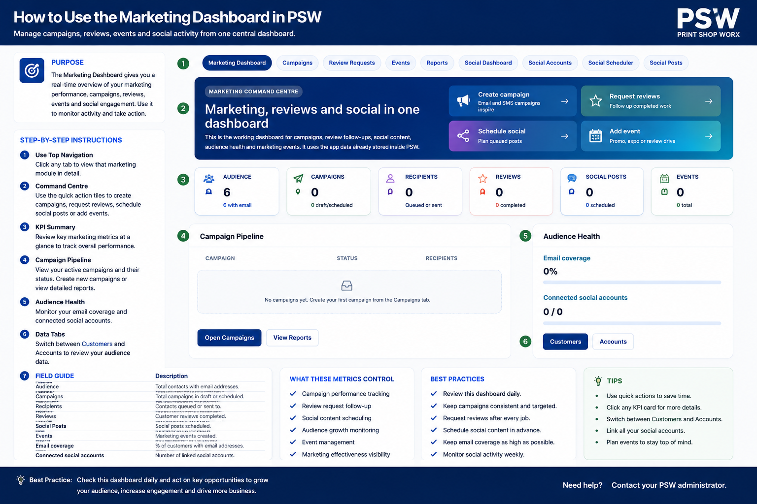Click the Marketing Command Centre badge
Viewport: 757px width, 504px height.
click(253, 92)
